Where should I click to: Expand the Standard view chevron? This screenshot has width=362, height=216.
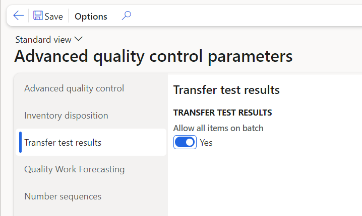pyautogui.click(x=78, y=39)
